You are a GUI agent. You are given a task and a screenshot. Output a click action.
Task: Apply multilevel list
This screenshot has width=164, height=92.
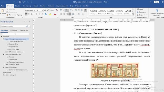pos(71,10)
